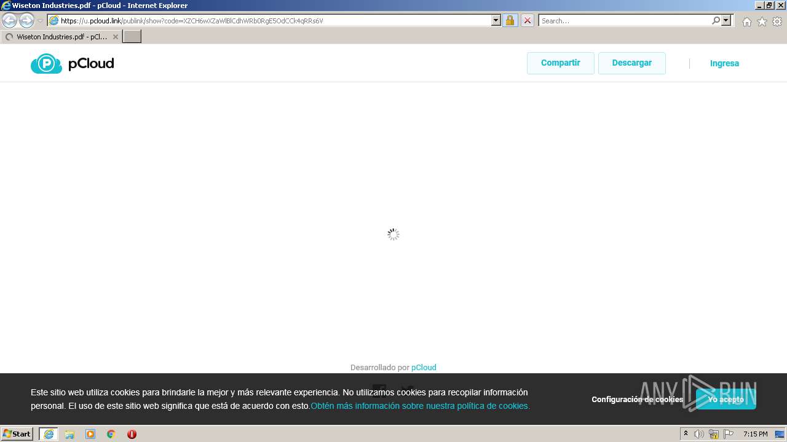787x442 pixels.
Task: Open Favorites star icon
Action: tap(762, 21)
